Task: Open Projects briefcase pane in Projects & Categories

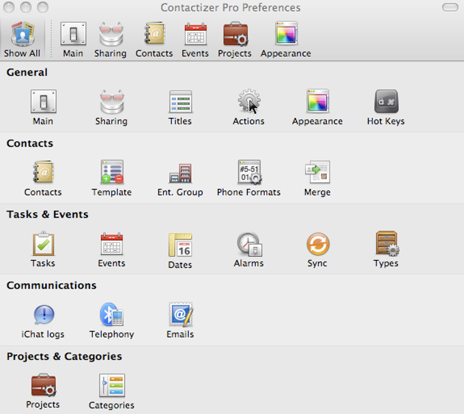Action: pos(43,391)
